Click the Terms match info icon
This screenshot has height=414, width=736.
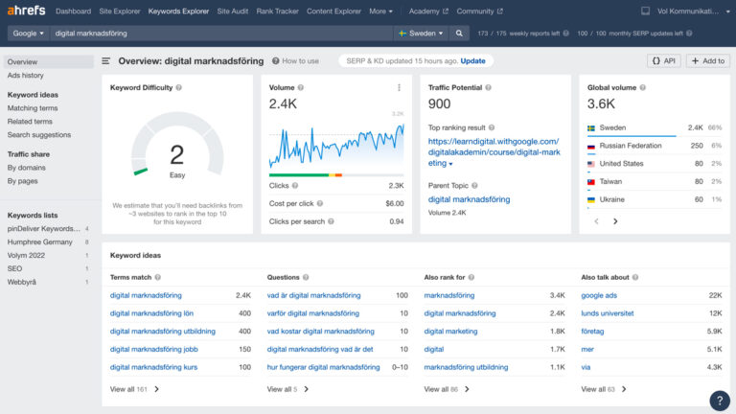(x=158, y=277)
